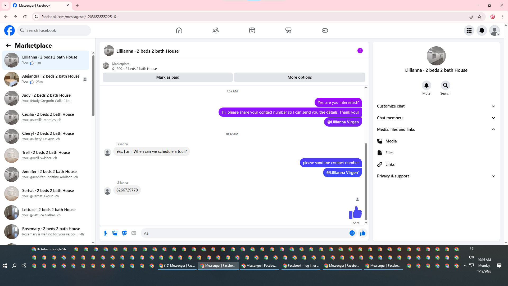Mute this conversation with bell button

pyautogui.click(x=426, y=86)
